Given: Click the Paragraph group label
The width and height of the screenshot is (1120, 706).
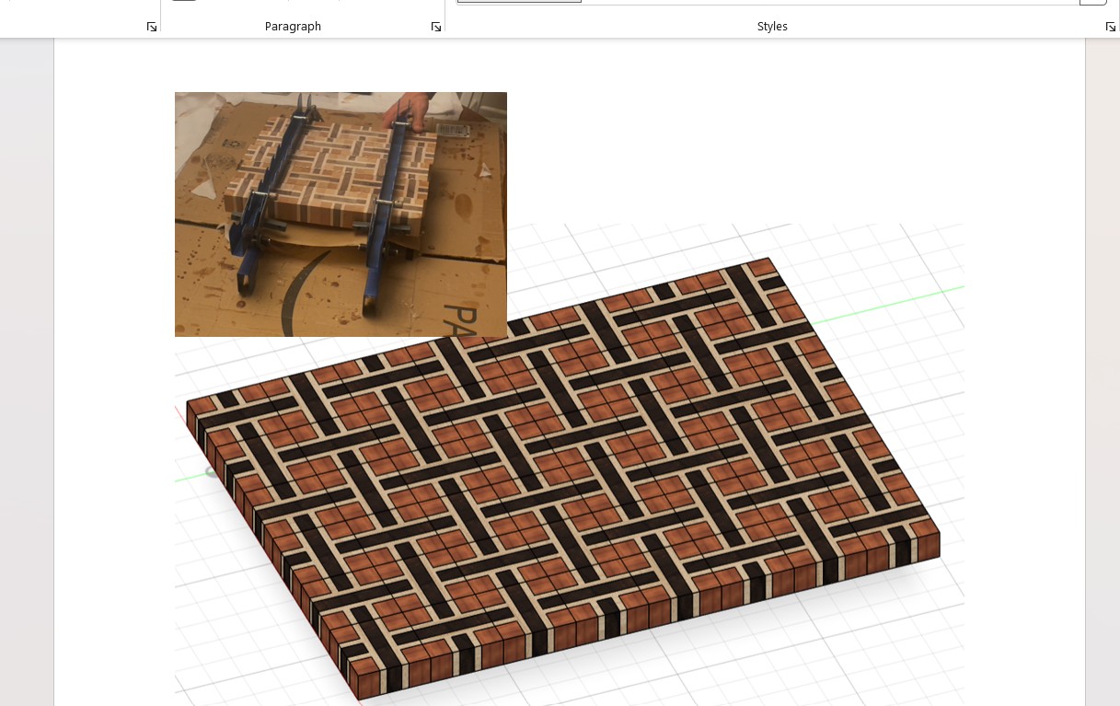Looking at the screenshot, I should tap(293, 27).
